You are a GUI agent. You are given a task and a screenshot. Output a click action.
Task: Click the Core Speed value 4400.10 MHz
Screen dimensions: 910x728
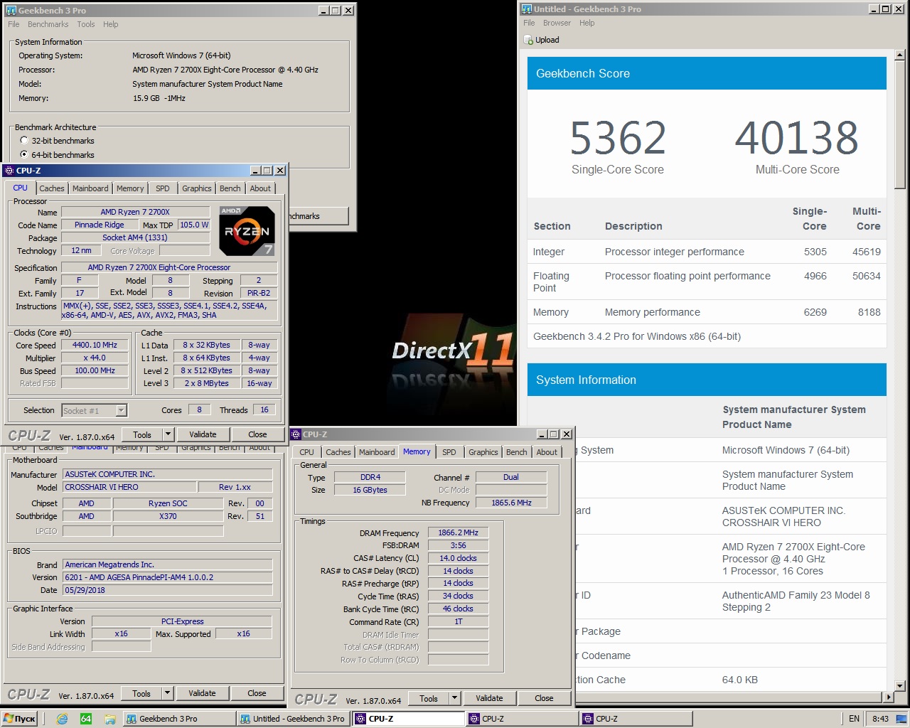pyautogui.click(x=95, y=345)
